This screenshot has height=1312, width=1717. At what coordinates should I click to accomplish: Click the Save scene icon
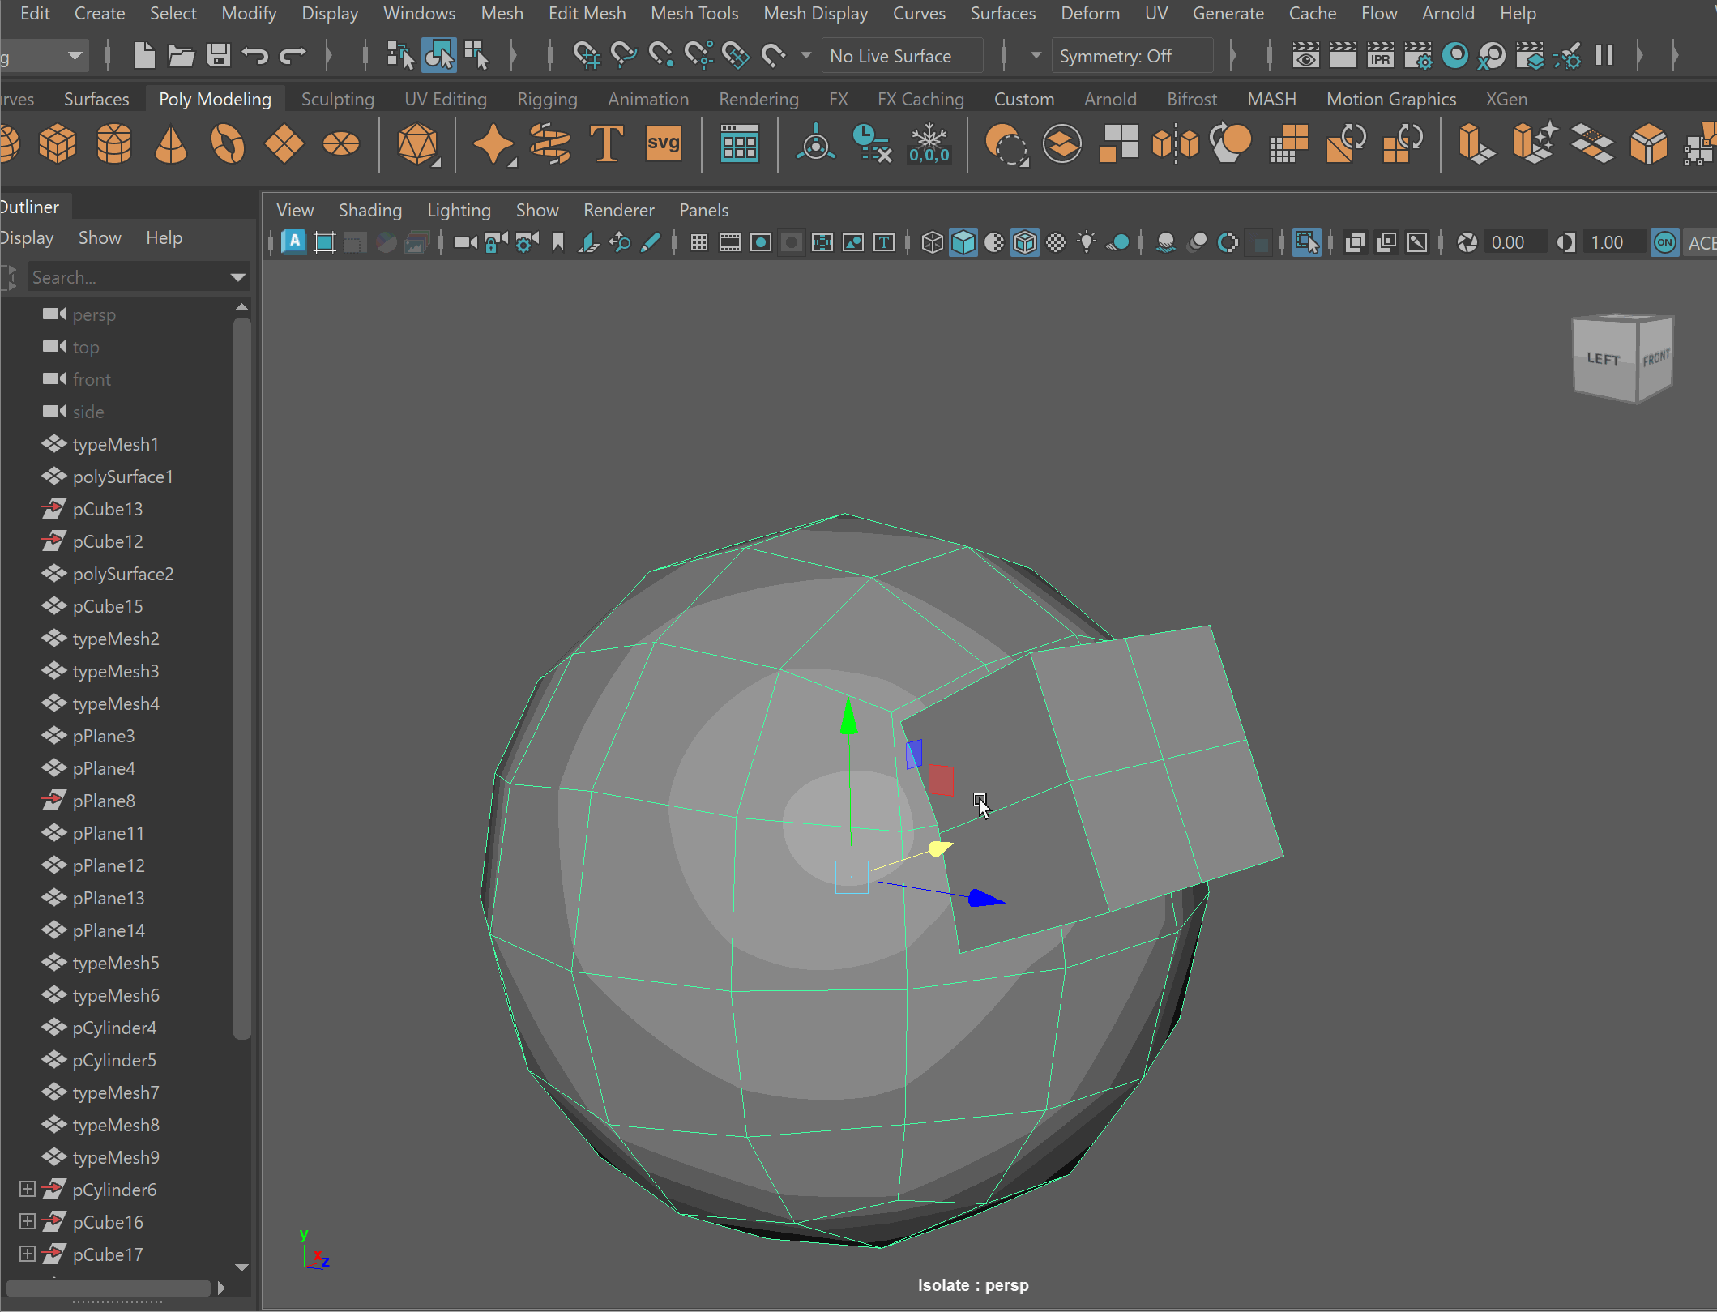pyautogui.click(x=218, y=56)
